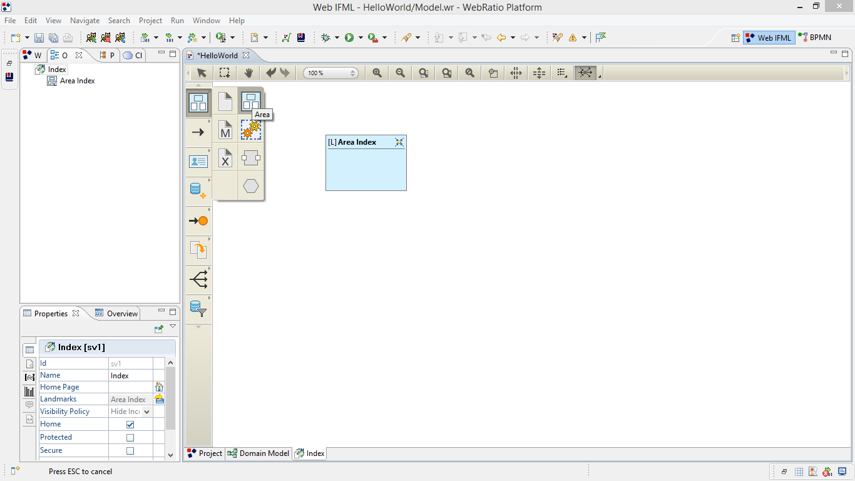
Task: Open the View Components palette group
Action: 198,162
